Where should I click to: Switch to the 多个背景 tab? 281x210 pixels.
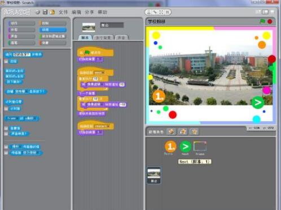tap(103, 38)
